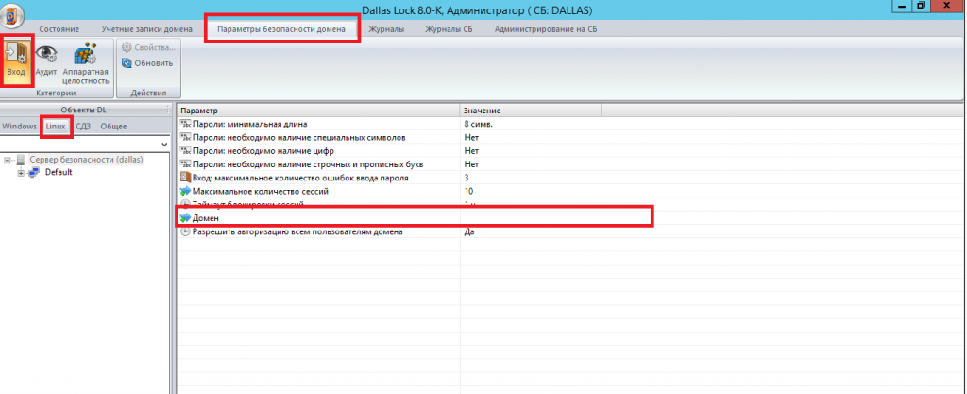Open the Учетные записи домена tab
Image resolution: width=967 pixels, height=394 pixels.
[x=146, y=29]
